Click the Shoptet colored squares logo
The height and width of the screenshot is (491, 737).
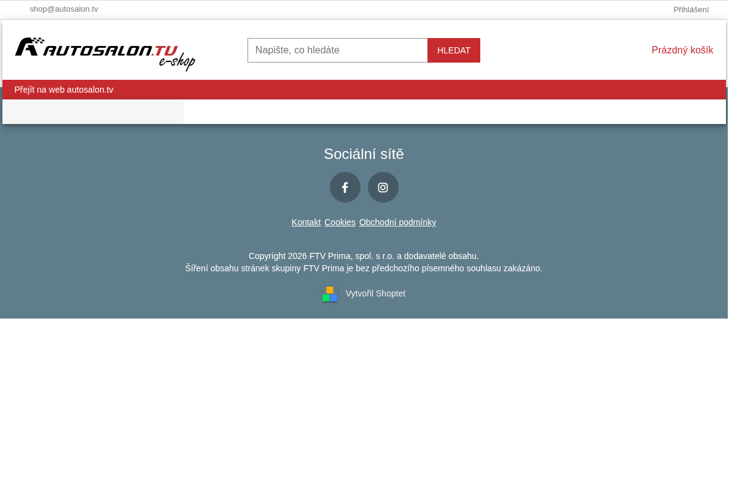[x=330, y=294]
